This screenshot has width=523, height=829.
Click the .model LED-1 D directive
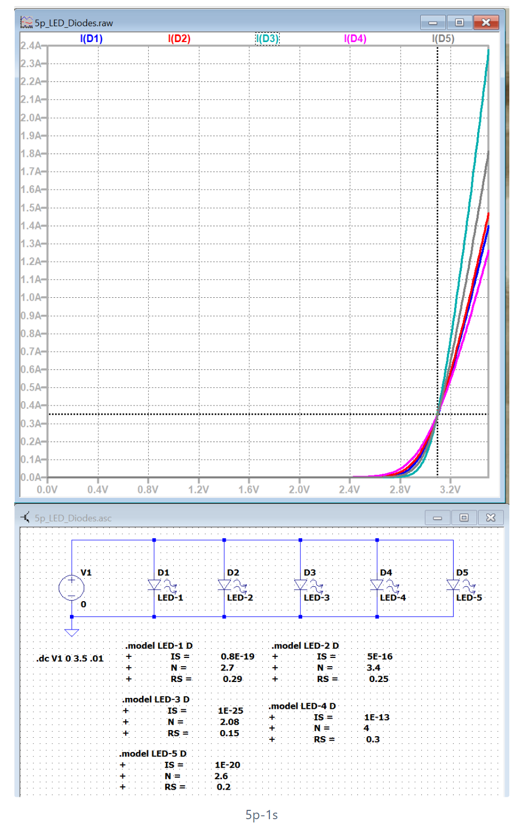158,645
